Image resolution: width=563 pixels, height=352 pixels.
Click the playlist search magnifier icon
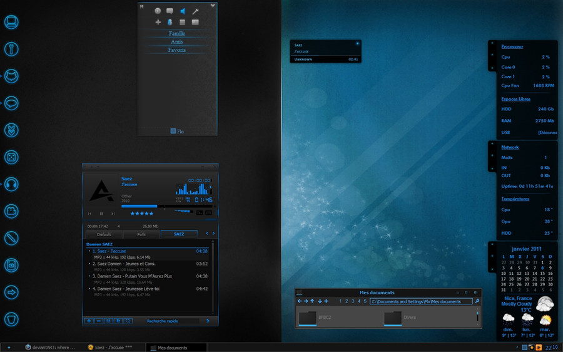[128, 321]
